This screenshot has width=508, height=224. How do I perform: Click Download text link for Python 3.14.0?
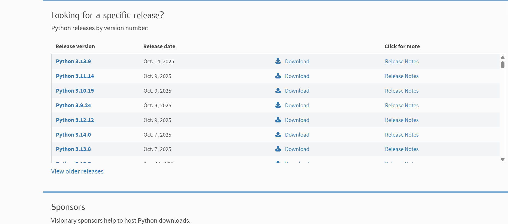point(297,135)
